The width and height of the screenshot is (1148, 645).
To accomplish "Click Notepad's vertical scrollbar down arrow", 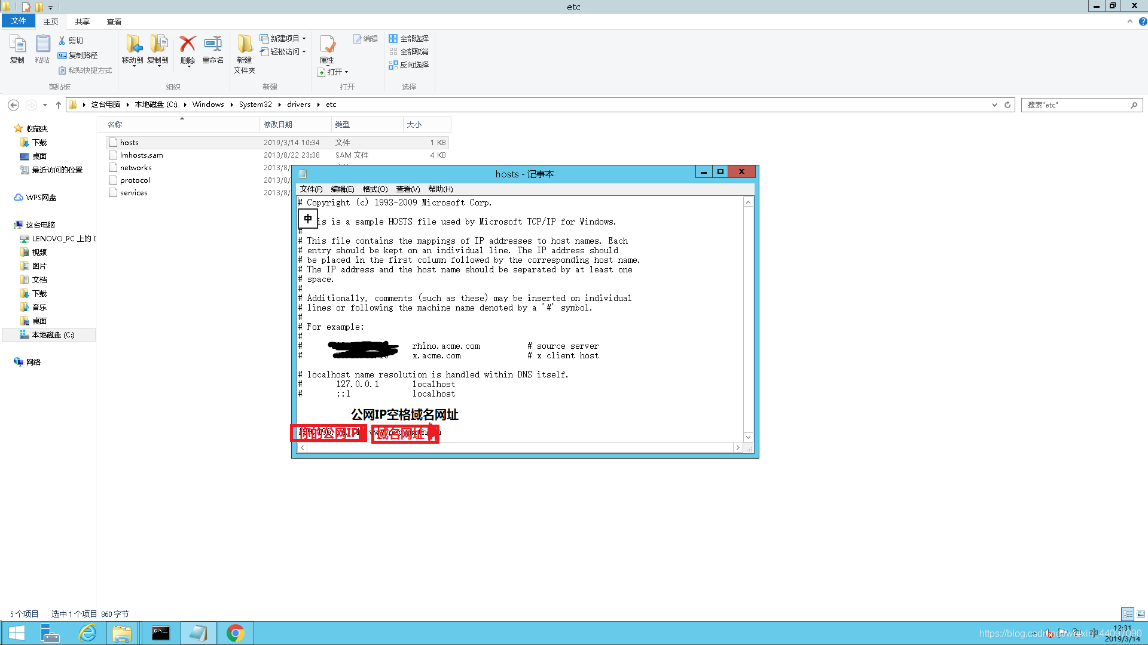I will point(748,437).
